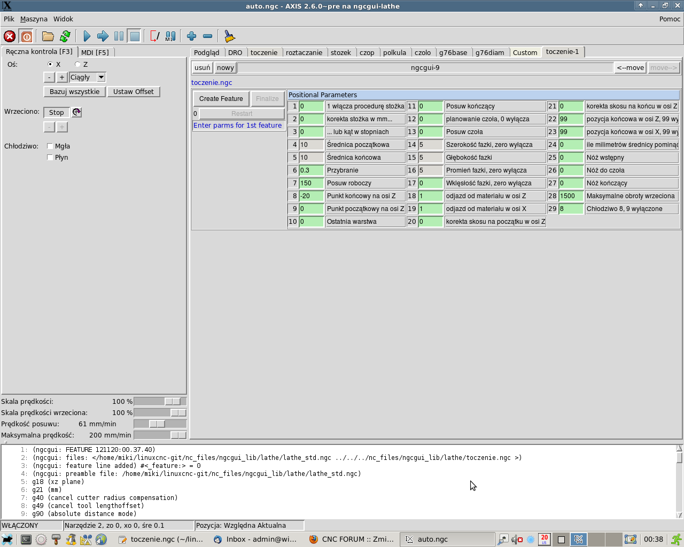Select the X axis radio button
The height and width of the screenshot is (547, 684).
[x=50, y=64]
